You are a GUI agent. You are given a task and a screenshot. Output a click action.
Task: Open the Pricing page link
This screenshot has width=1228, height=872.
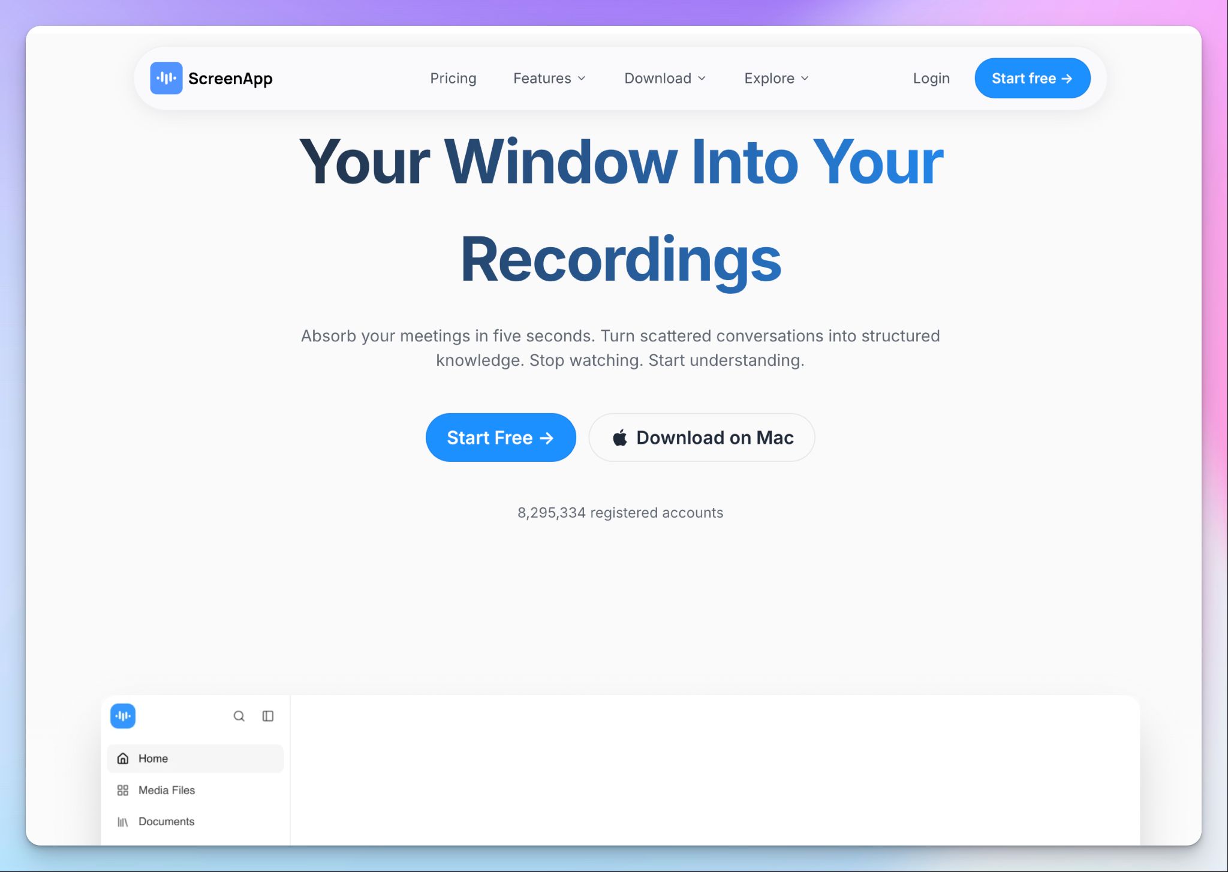453,79
